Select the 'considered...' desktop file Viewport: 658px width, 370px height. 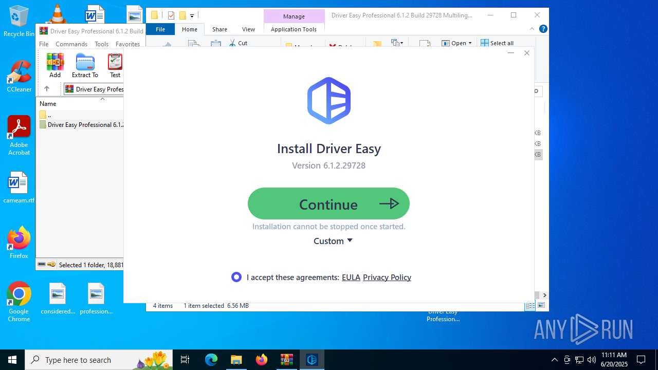58,299
